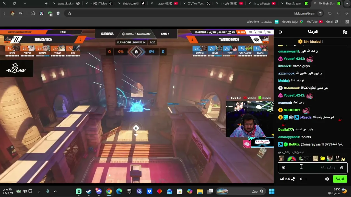Select the first face emote in quick row
Viewport: 351px width, 197px height.
pyautogui.click(x=281, y=159)
